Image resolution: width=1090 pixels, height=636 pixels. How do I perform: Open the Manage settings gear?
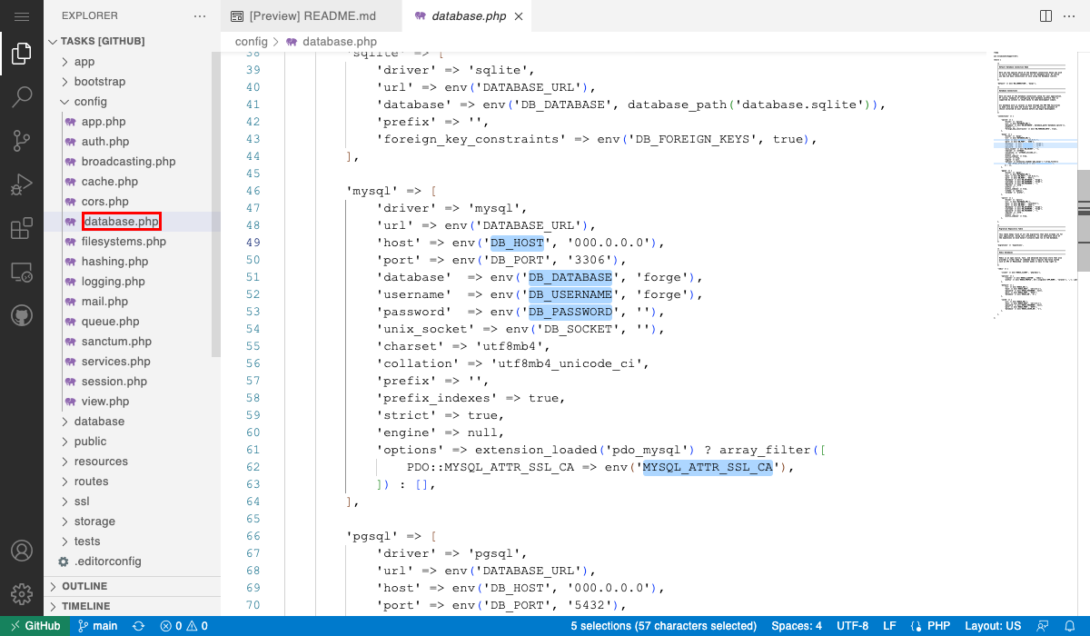(22, 594)
